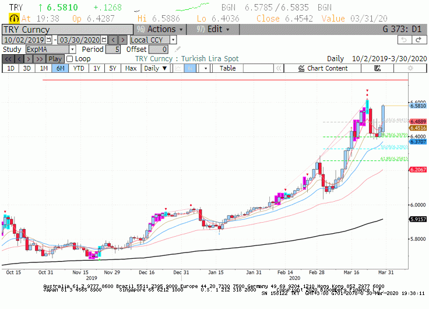Click the redo arrow icon

(x=419, y=40)
